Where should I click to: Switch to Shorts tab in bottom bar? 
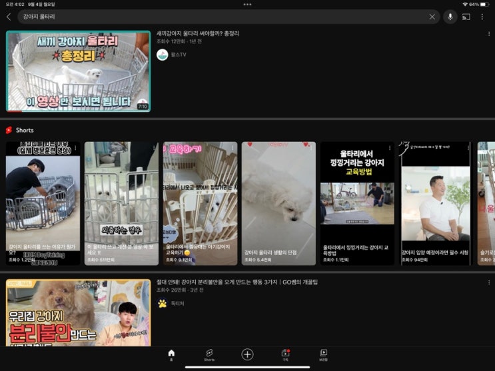[x=209, y=355]
